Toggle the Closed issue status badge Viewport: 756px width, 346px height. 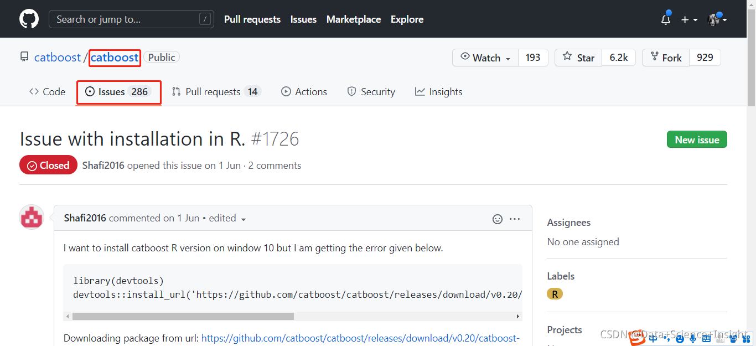[48, 164]
